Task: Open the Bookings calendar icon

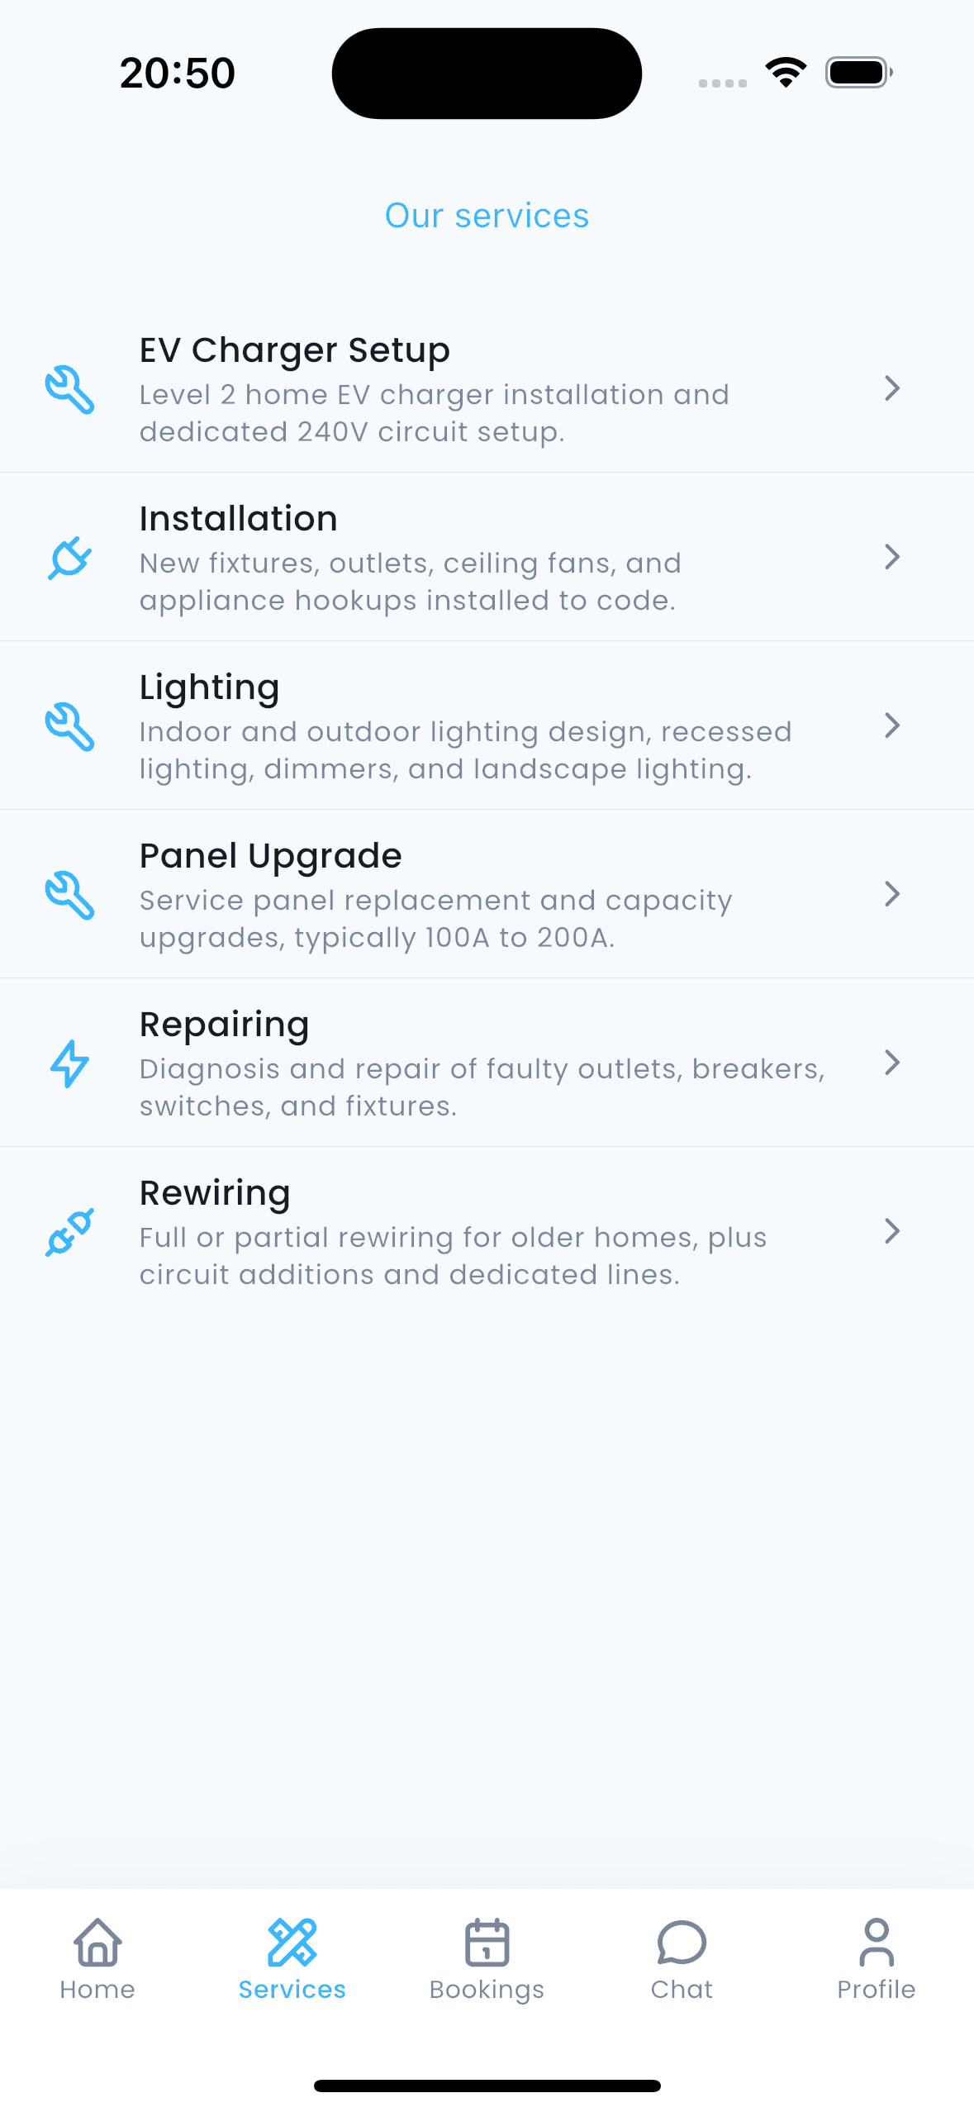Action: pyautogui.click(x=487, y=1942)
